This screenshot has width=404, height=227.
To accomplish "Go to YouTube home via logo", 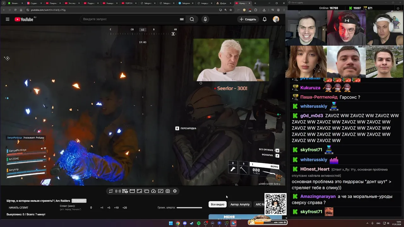I will 24,19.
